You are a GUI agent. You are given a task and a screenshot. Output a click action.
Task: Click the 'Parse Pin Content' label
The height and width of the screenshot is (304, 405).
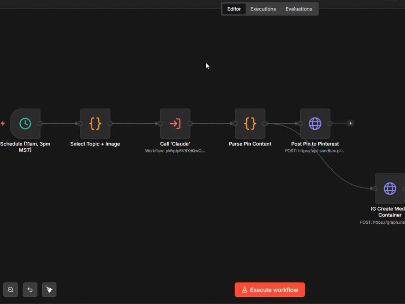pyautogui.click(x=250, y=144)
